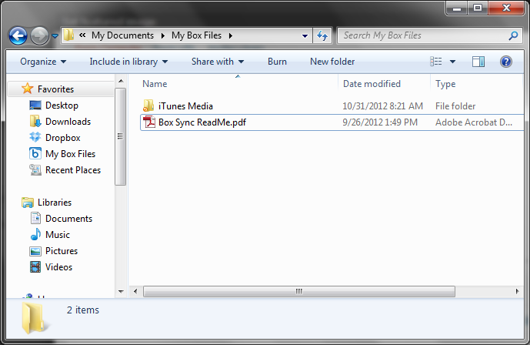This screenshot has width=530, height=345.
Task: Click the Favorites star icon
Action: point(27,89)
